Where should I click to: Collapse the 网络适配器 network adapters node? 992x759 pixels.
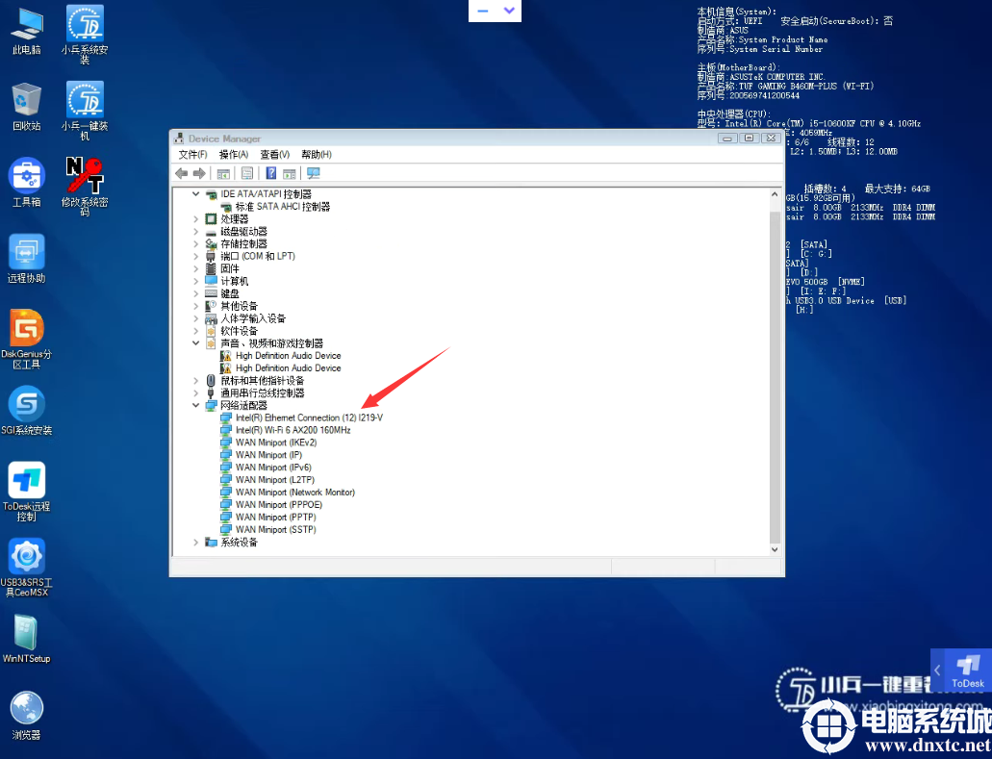[x=197, y=406]
